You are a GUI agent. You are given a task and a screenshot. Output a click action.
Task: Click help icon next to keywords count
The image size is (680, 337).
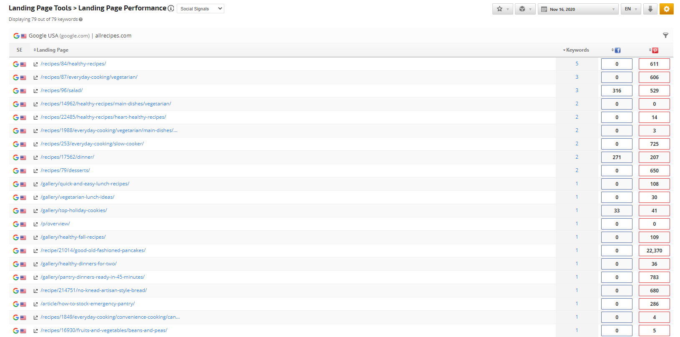(81, 20)
